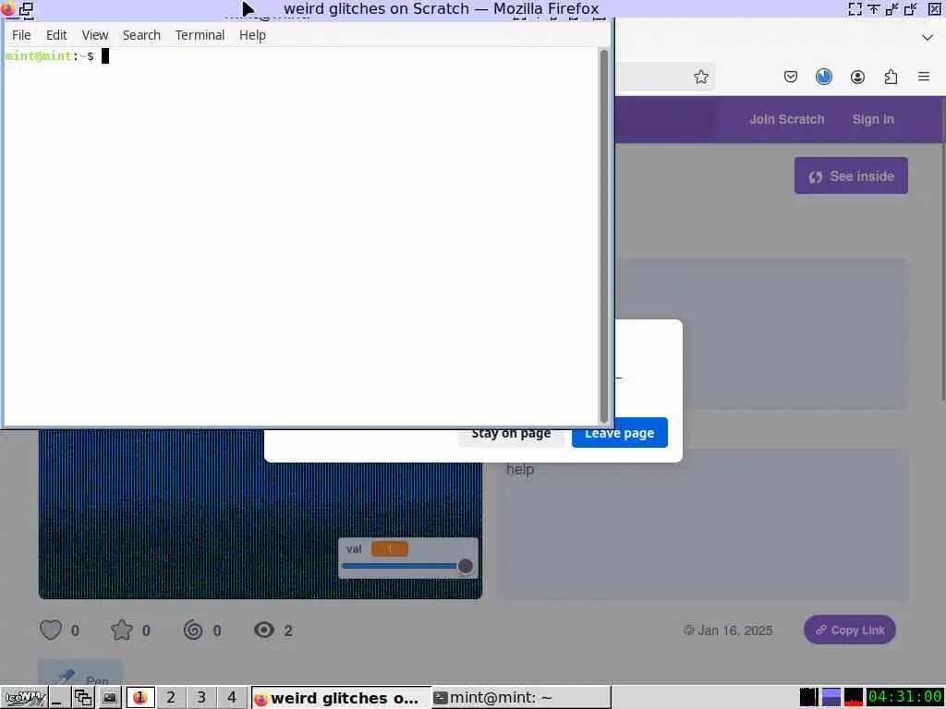Screen dimensions: 946x709
Task: Click the blue Scratch project stage
Action: tap(260, 513)
